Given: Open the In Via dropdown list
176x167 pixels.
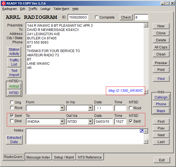Looking at the screenshot, I should click(x=90, y=108).
